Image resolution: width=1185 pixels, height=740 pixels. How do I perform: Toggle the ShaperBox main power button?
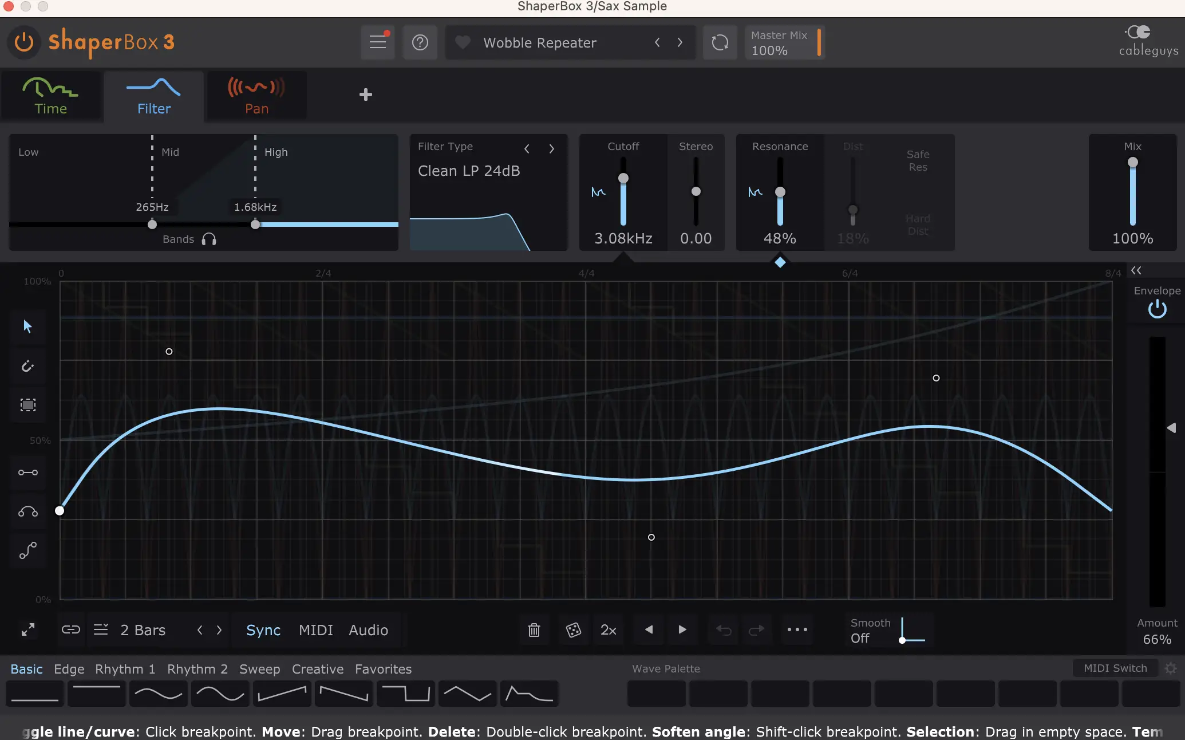point(24,42)
